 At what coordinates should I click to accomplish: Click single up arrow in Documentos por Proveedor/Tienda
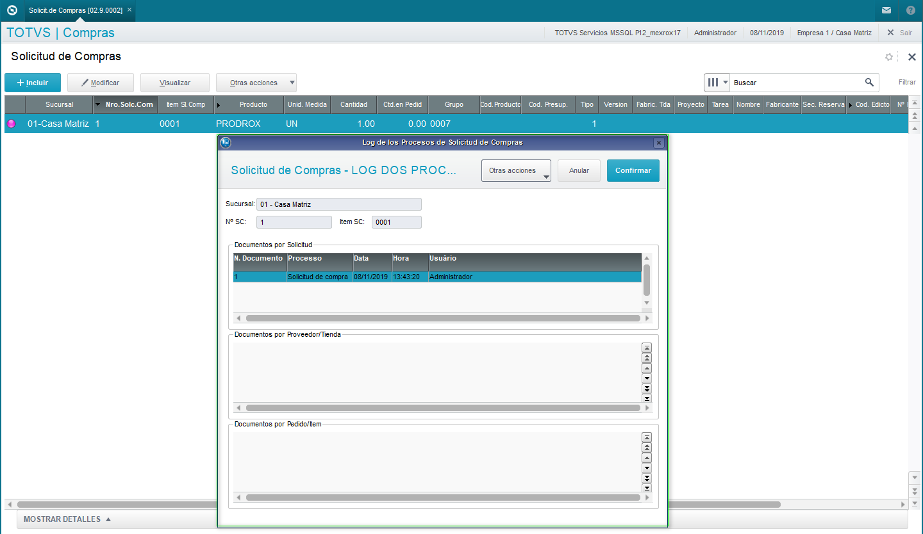(647, 368)
